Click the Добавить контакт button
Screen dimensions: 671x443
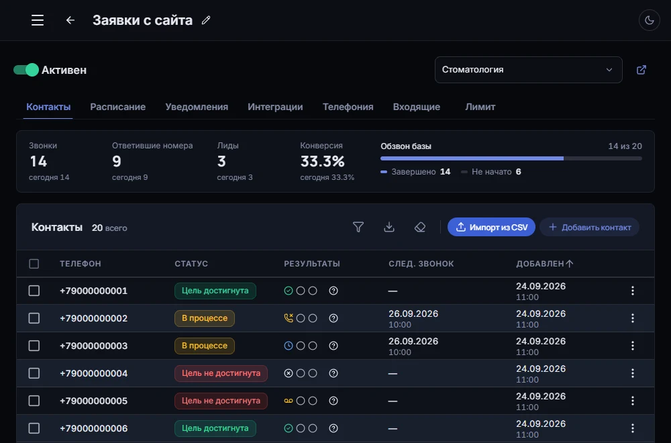(x=589, y=227)
